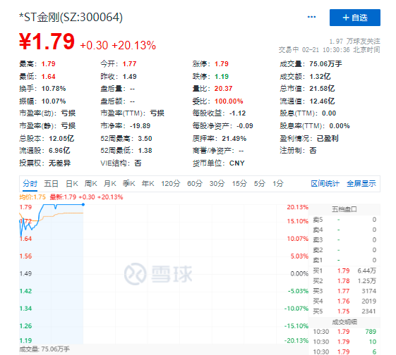Click the 10:30 trade row with volume 789
This screenshot has width=396, height=355.
[344, 332]
